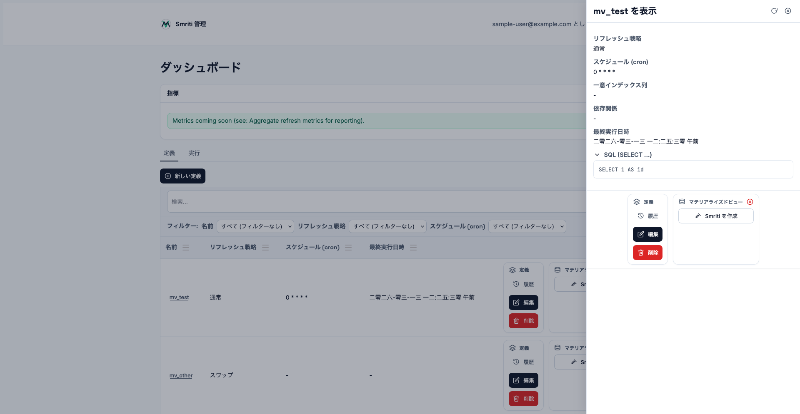The width and height of the screenshot is (800, 414).
Task: Close the mv_test details panel
Action: pyautogui.click(x=788, y=11)
